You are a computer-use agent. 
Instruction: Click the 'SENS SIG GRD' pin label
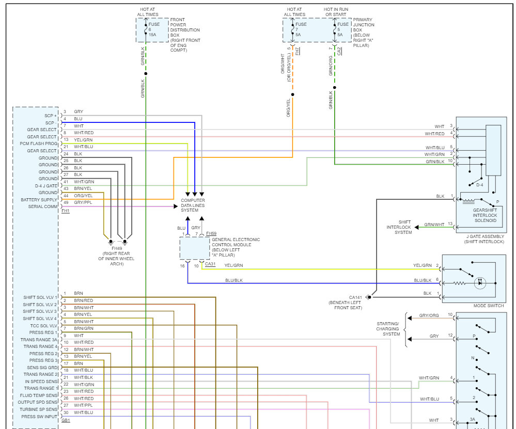click(x=42, y=368)
